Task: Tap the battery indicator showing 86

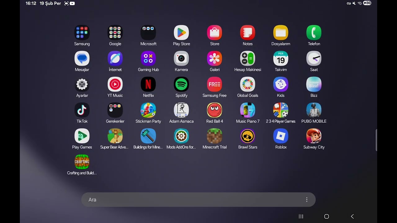Action: [x=367, y=3]
